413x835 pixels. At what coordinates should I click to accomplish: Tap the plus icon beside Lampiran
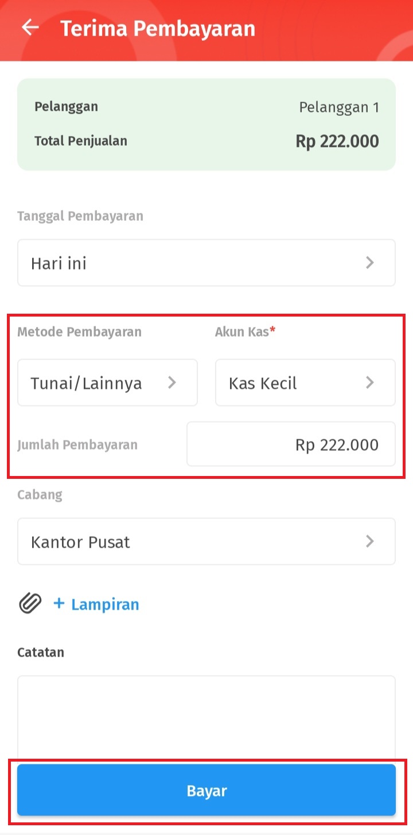[x=59, y=603]
